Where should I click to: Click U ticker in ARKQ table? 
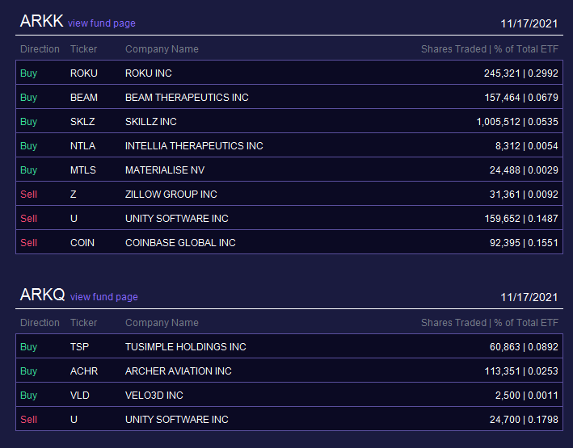pos(74,420)
